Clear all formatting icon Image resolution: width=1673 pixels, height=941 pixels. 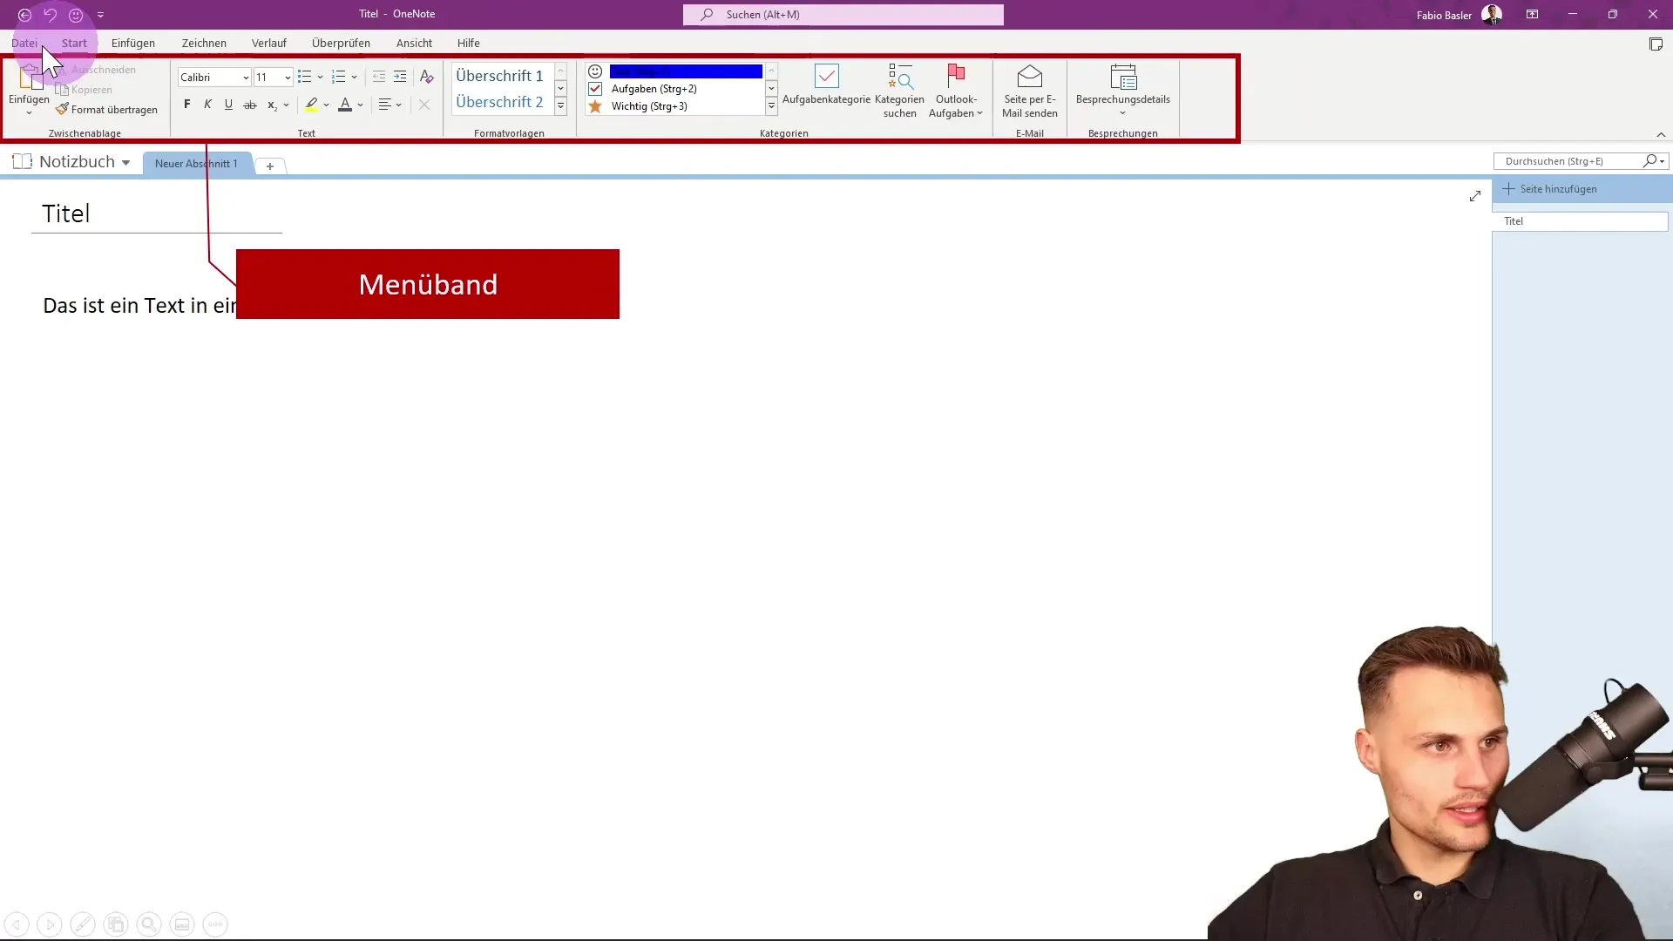click(x=426, y=78)
